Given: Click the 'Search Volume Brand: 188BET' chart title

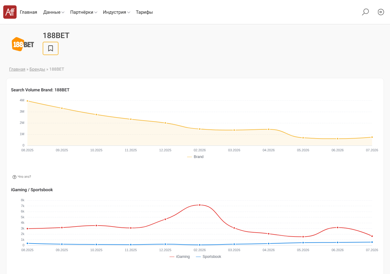Looking at the screenshot, I should click(x=40, y=90).
